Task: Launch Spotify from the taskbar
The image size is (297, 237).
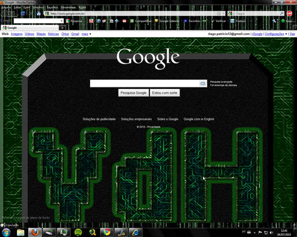Action: point(78,232)
